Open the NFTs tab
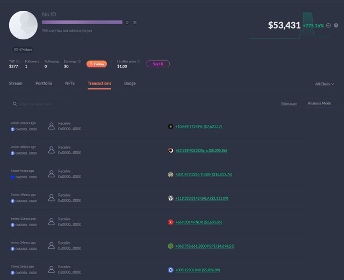 (x=70, y=83)
